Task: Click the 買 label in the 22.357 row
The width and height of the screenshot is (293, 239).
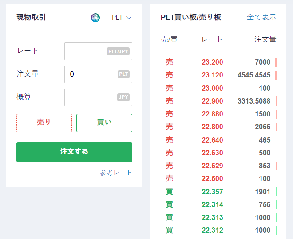Action: pos(169,192)
